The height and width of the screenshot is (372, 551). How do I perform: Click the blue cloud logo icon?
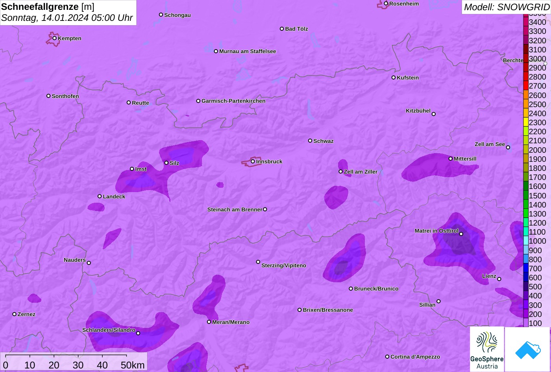[527, 349]
